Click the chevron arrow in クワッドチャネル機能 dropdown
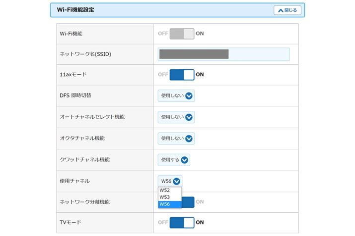 point(185,160)
